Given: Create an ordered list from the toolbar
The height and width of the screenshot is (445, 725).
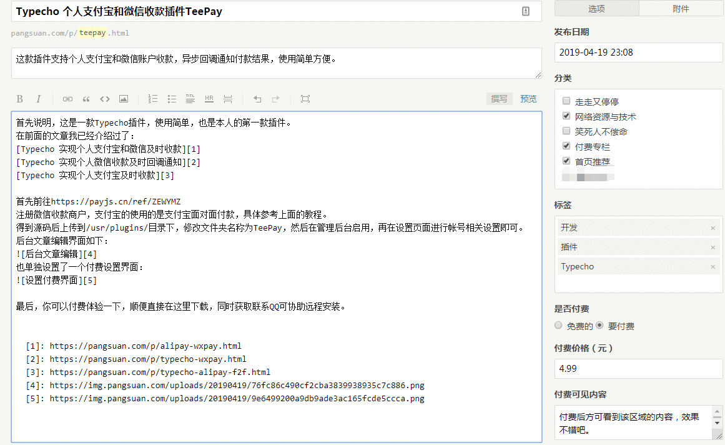Looking at the screenshot, I should point(153,99).
